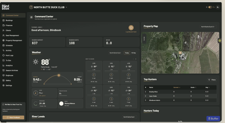Open Hunt Logs in the sidebar

point(13,55)
